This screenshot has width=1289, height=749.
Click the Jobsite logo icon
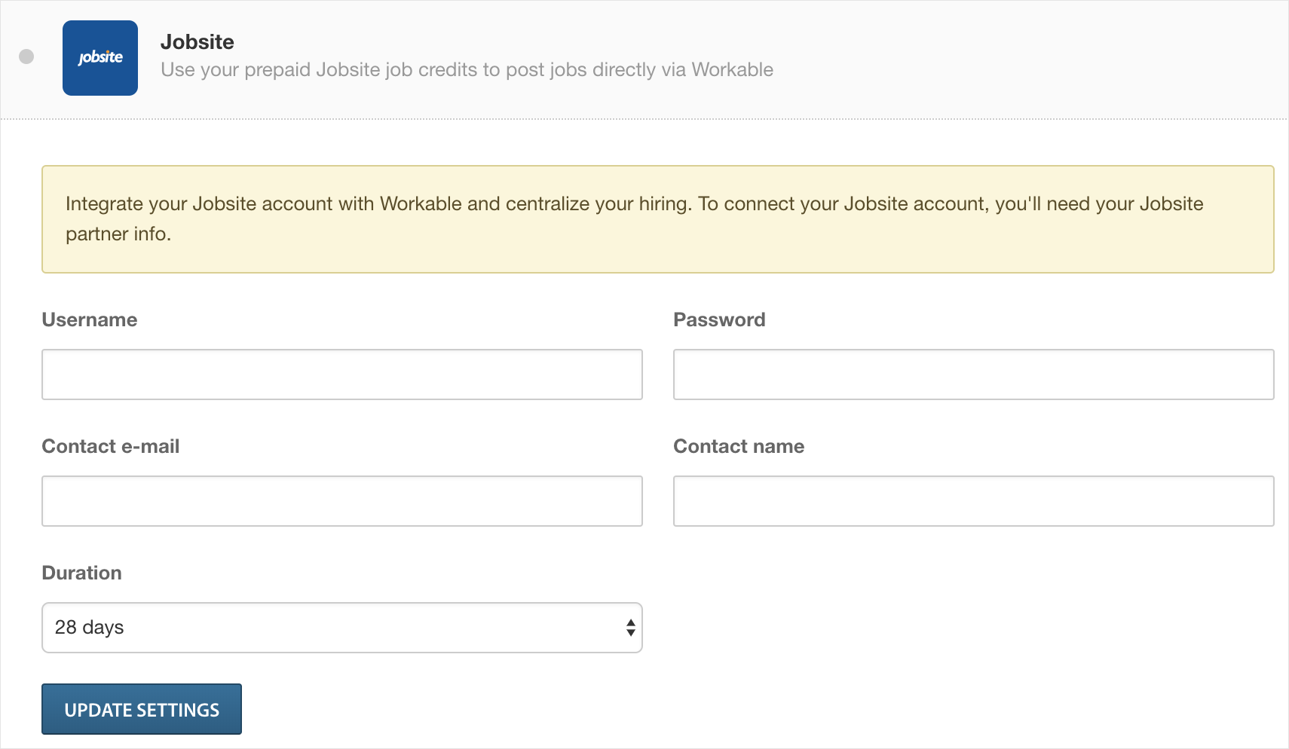100,58
